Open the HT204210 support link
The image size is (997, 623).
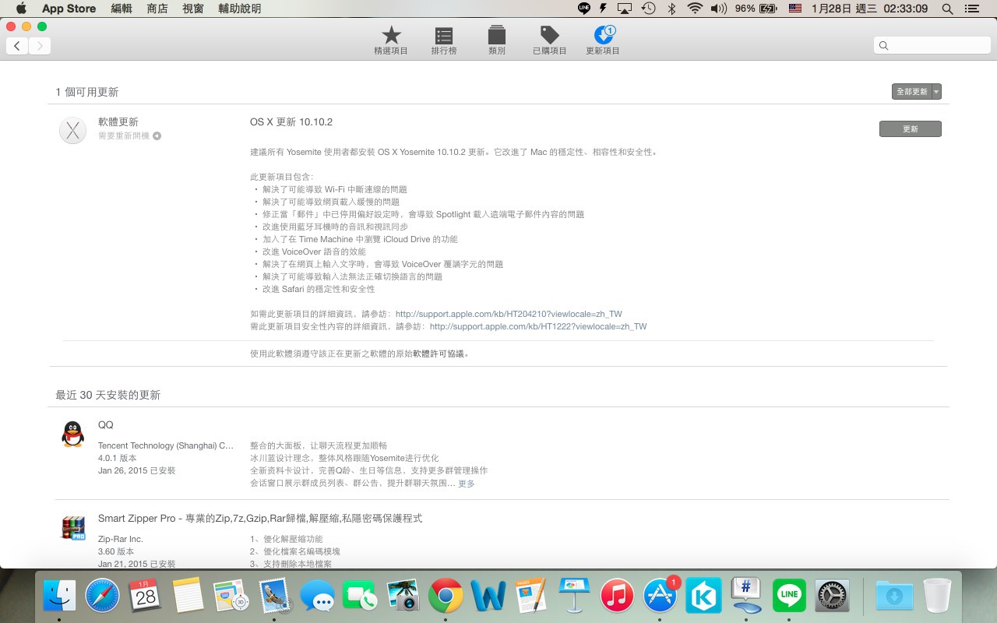coord(509,314)
